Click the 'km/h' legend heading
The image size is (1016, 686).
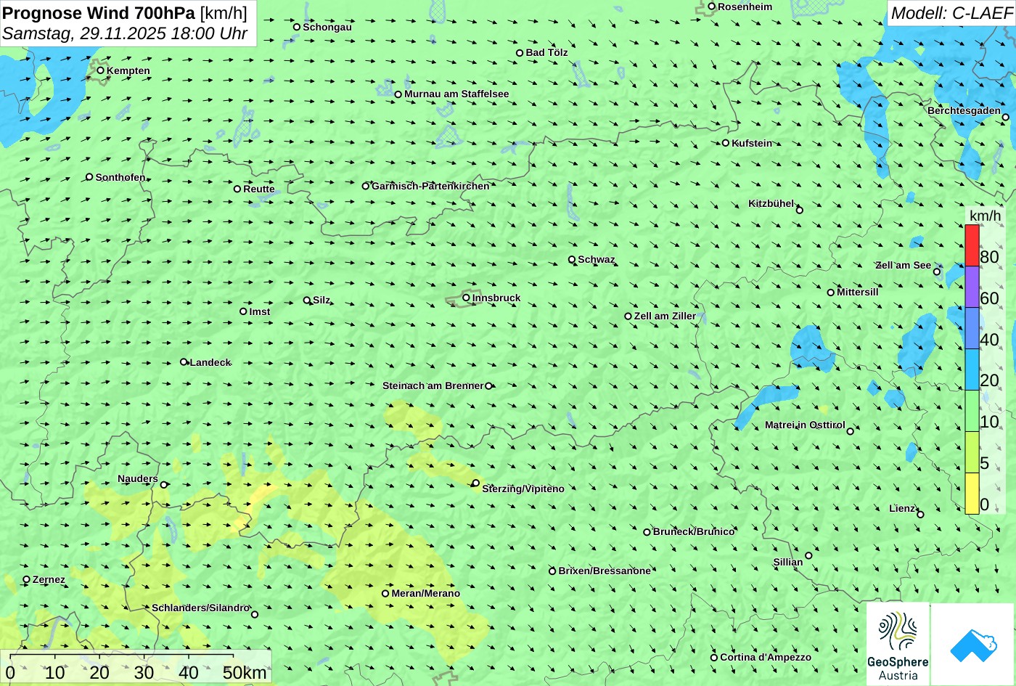(x=985, y=216)
